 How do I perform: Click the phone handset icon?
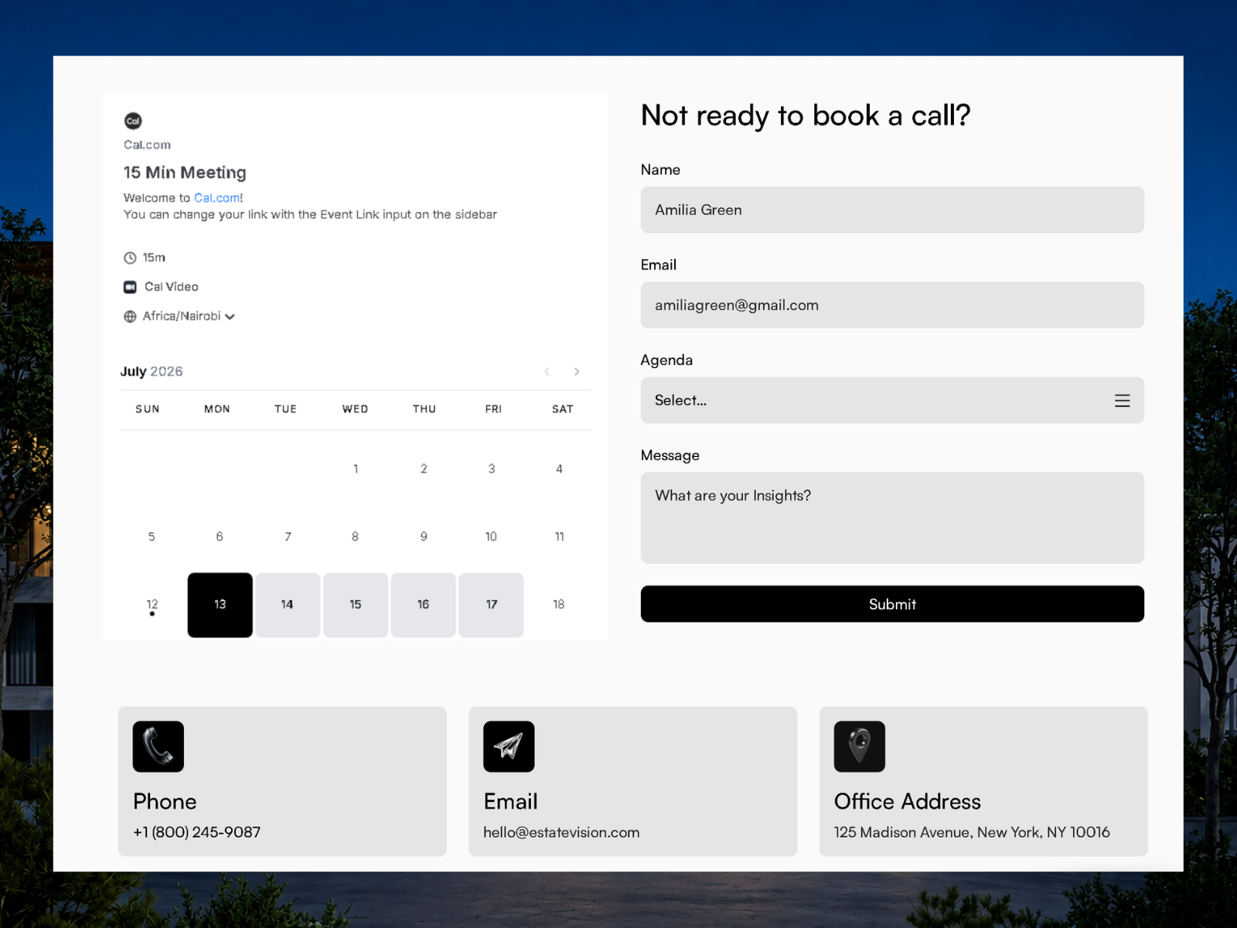[158, 746]
